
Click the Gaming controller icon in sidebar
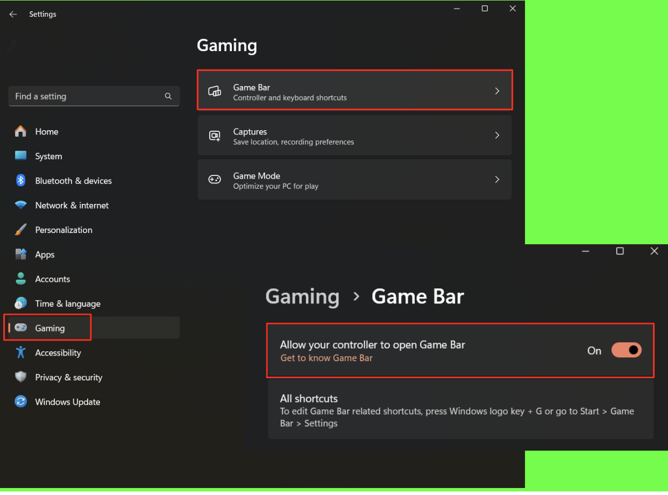pos(20,328)
